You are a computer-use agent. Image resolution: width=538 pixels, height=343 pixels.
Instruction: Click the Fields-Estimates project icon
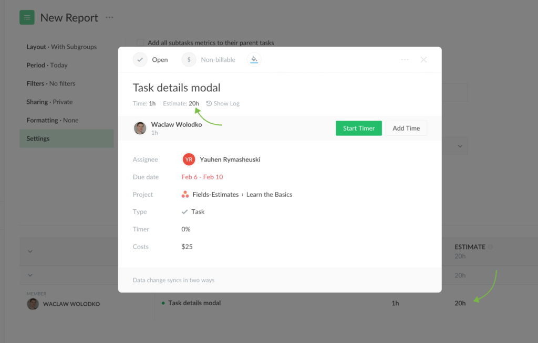point(185,194)
